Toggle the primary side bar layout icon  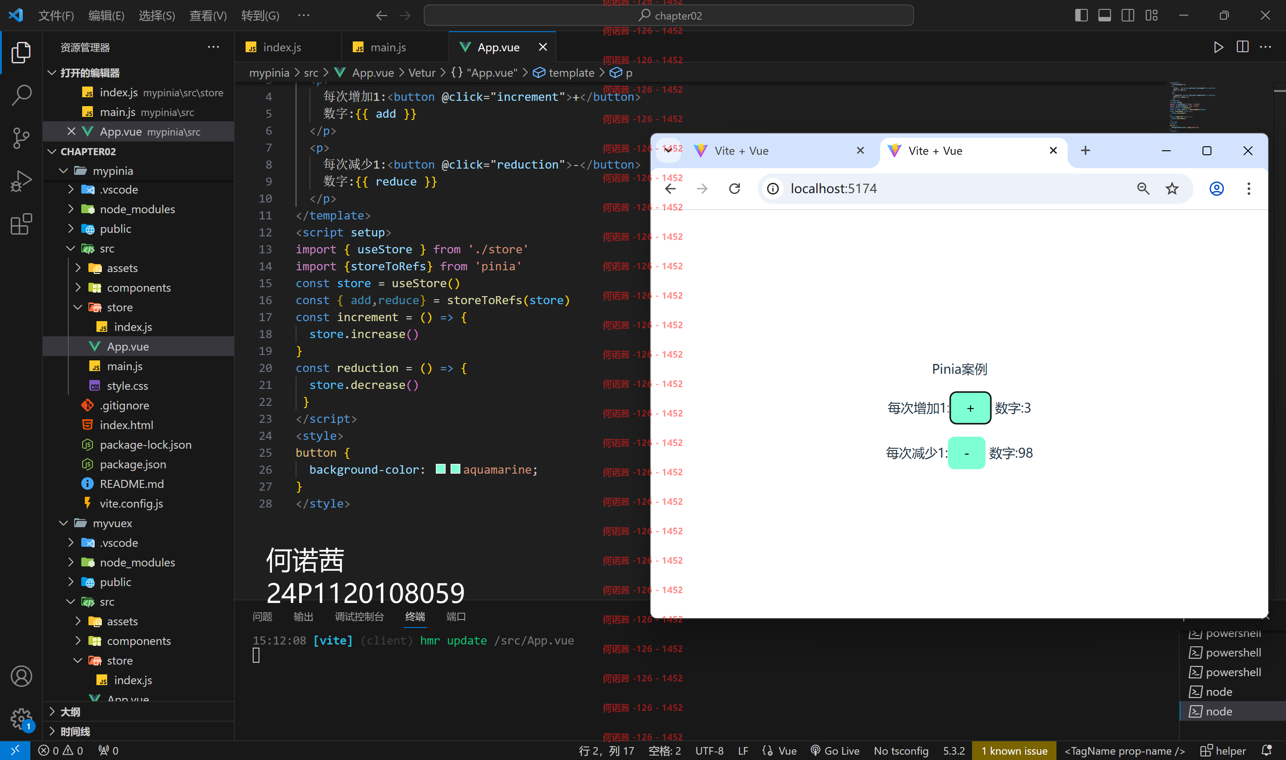(1081, 15)
